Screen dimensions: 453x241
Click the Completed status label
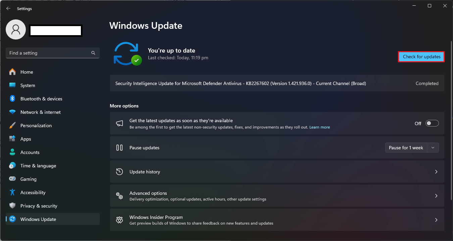427,83
